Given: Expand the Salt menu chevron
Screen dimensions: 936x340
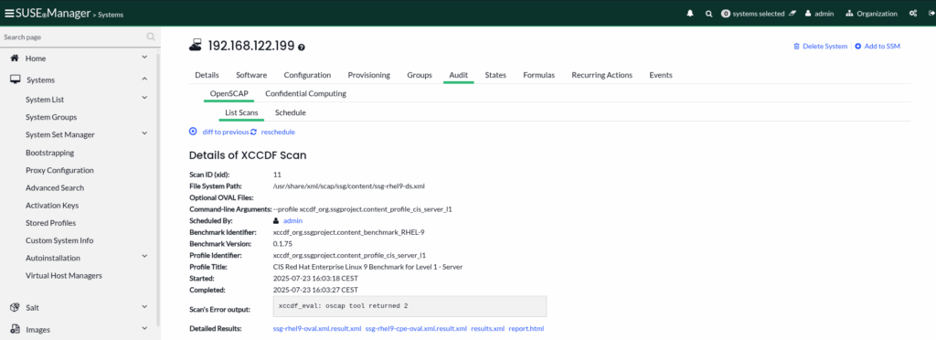Looking at the screenshot, I should [x=144, y=307].
